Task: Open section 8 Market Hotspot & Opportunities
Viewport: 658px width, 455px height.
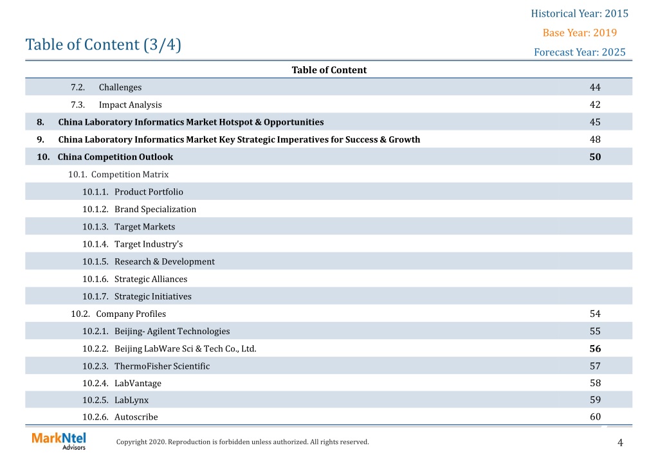Action: (x=180, y=122)
